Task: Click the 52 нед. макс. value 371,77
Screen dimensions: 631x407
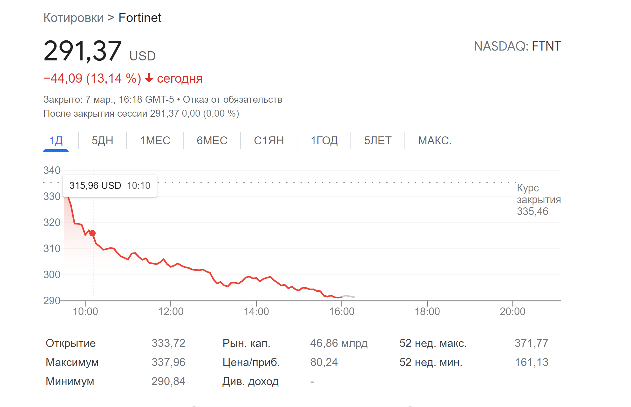Action: (532, 343)
